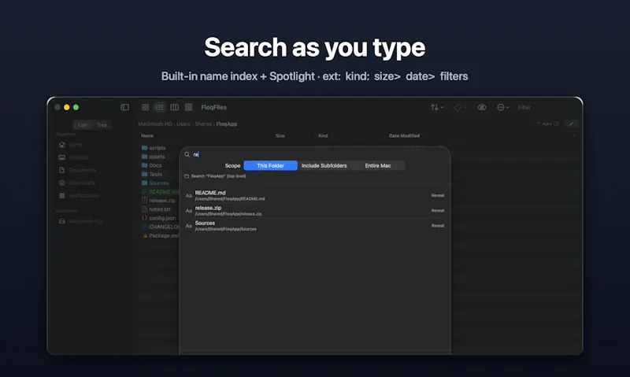Click the folder icon beside search hint
The width and height of the screenshot is (630, 377).
pyautogui.click(x=187, y=176)
